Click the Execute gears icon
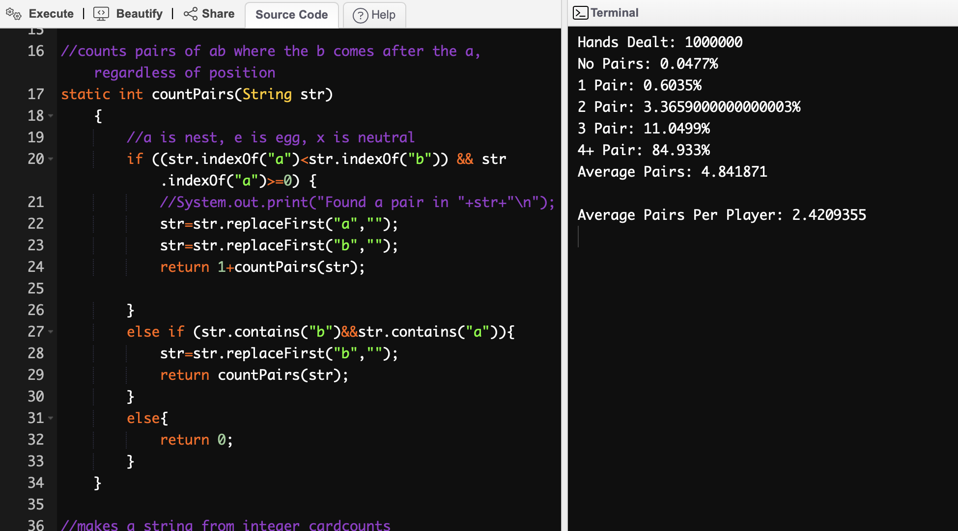Image resolution: width=958 pixels, height=531 pixels. [x=13, y=14]
